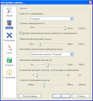Select the Общие label in sidebar
This screenshot has width=93, height=101.
click(9, 16)
